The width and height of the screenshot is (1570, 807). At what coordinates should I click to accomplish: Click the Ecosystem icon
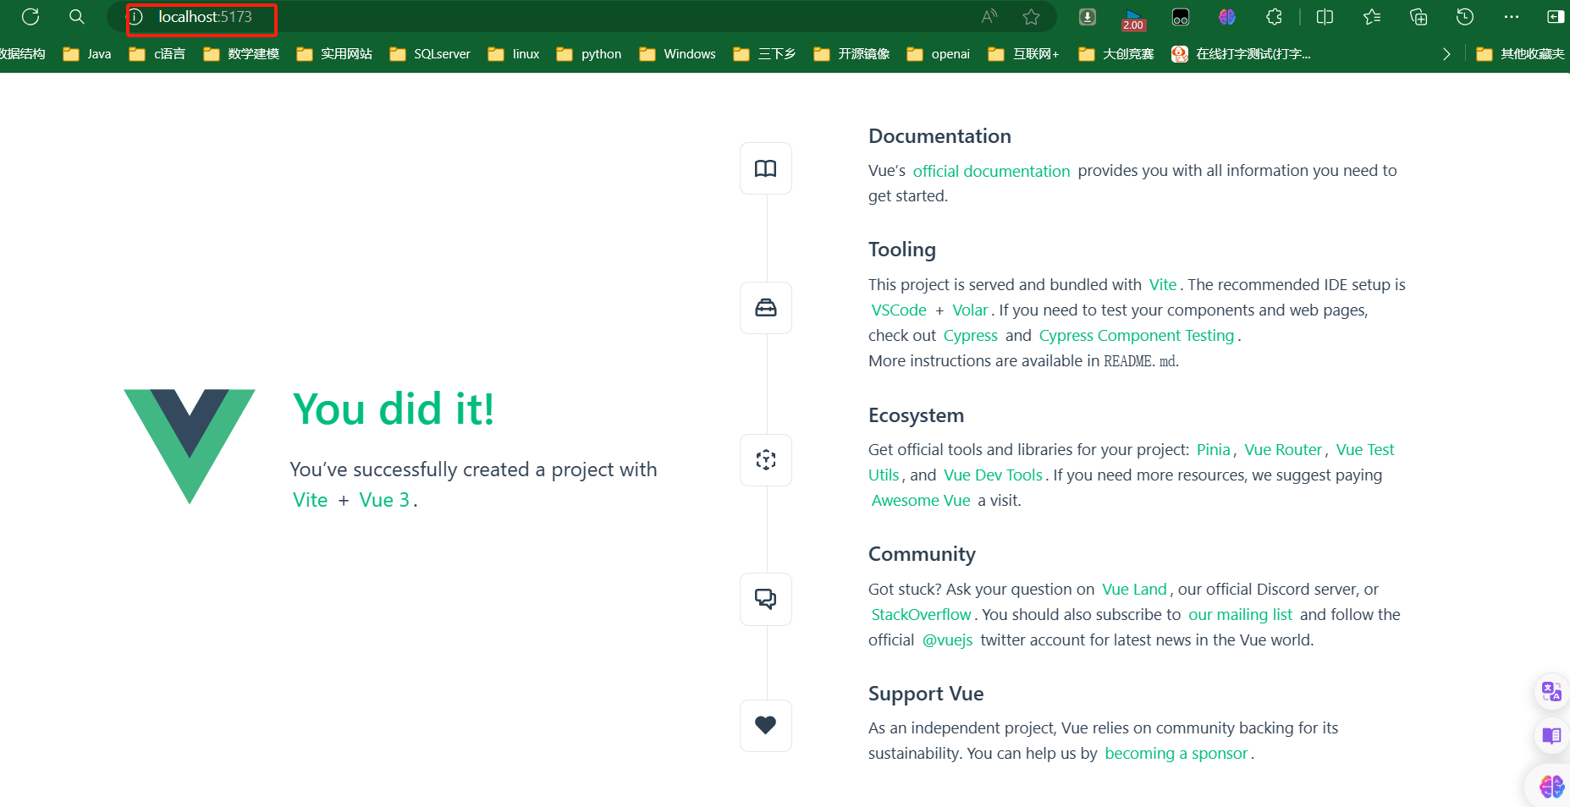point(766,460)
